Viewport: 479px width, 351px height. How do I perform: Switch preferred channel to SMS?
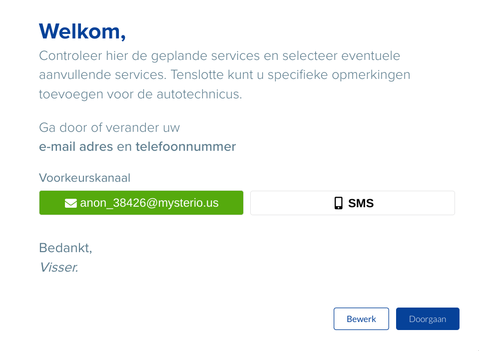[x=352, y=203]
